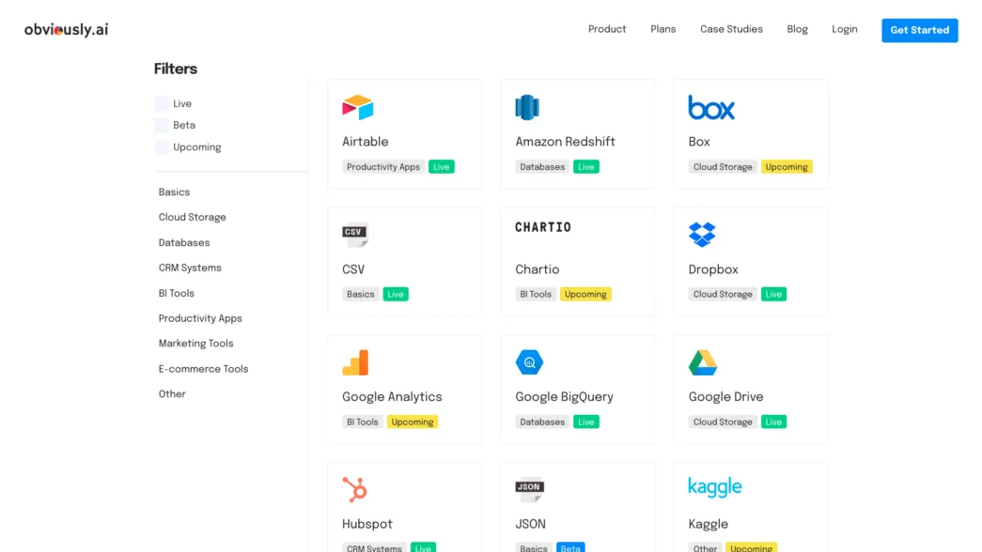Click the Airtable card title
The width and height of the screenshot is (982, 552).
click(366, 142)
